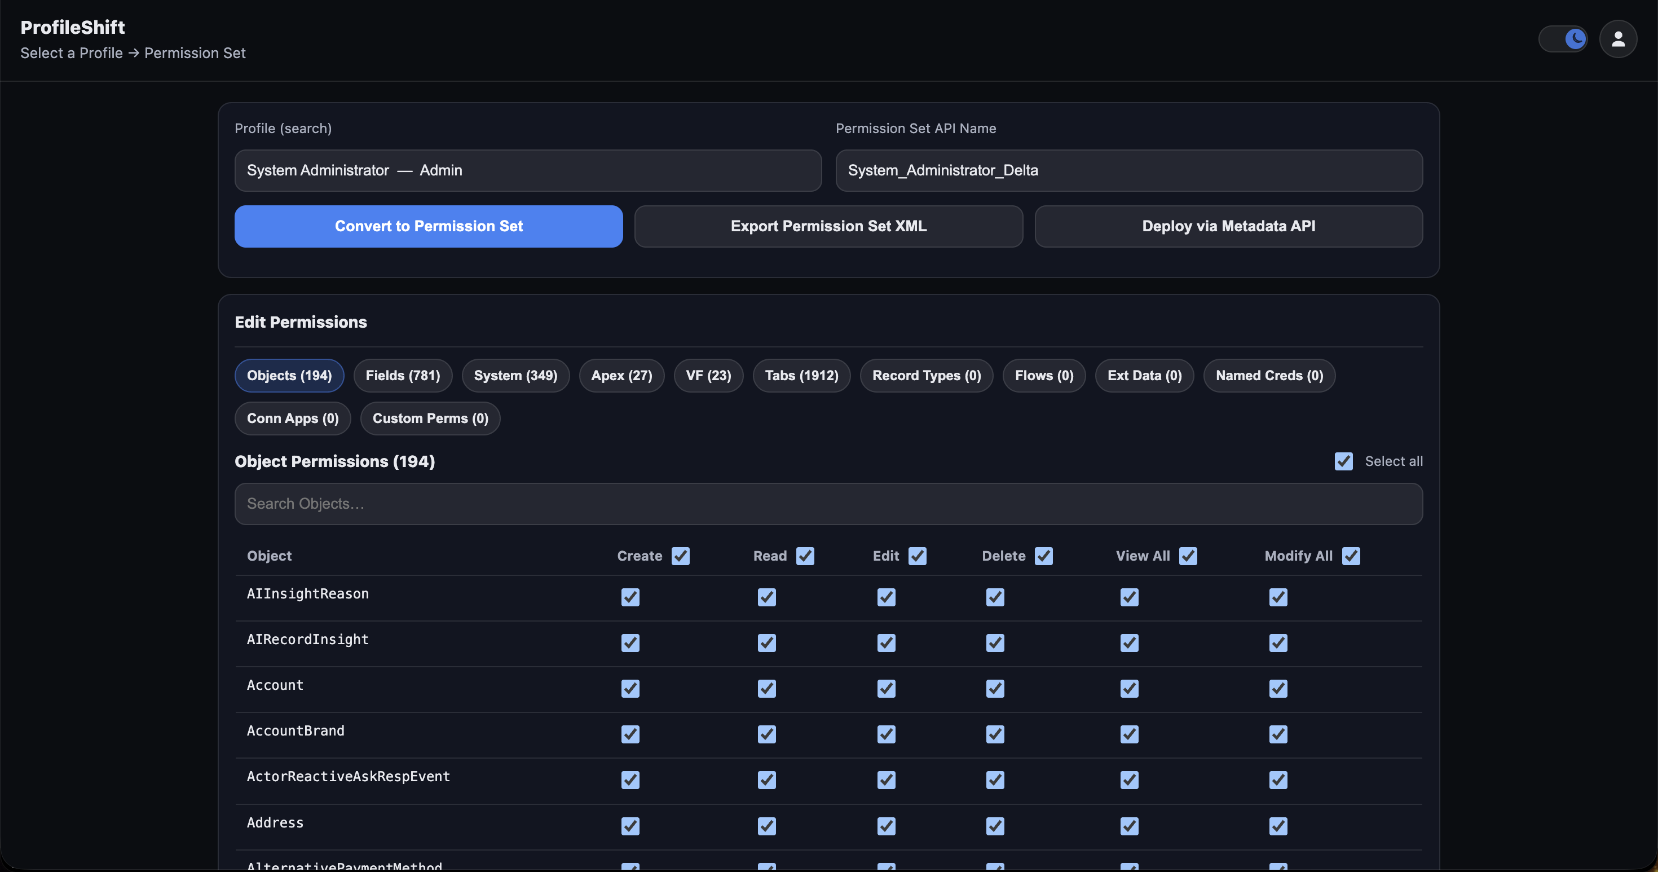Uncheck Edit for AIRecordInsight

887,643
